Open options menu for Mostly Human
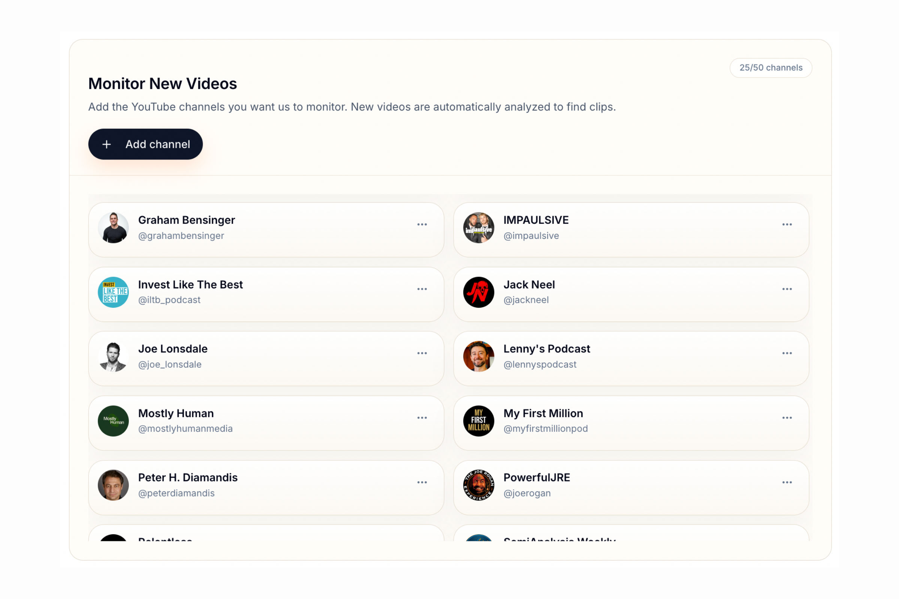The width and height of the screenshot is (899, 599). [x=422, y=418]
